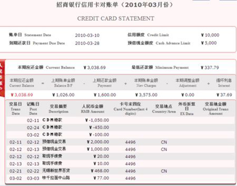Click the New Charges amount ¥3,575.00
237x186 pixels.
click(x=146, y=95)
